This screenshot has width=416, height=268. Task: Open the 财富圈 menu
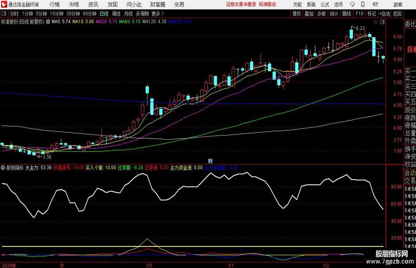tap(158, 4)
